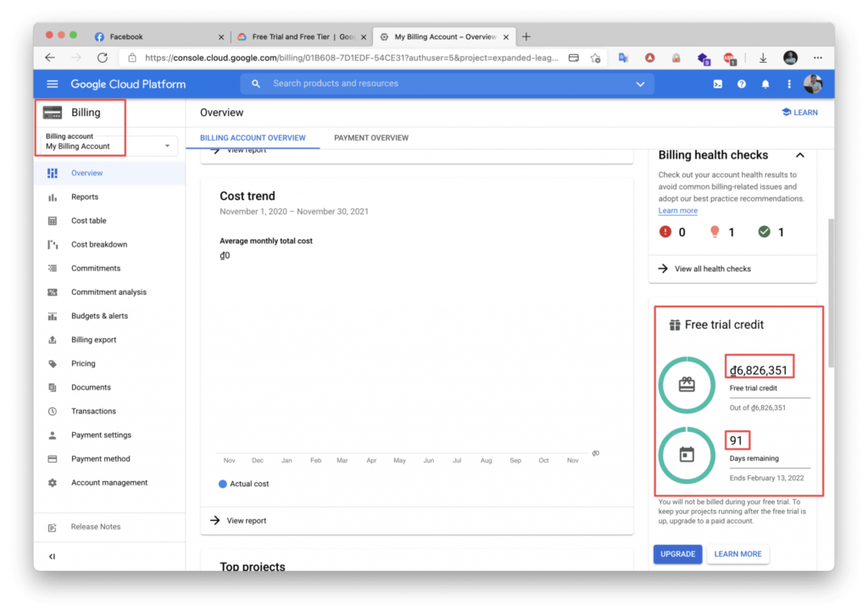Screen dimensions: 868x615
Task: Open Commitment analysis in sidebar
Action: tap(109, 292)
